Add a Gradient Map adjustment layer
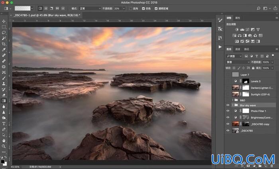Image resolution: width=279 pixels, height=169 pixels. tap(258, 41)
